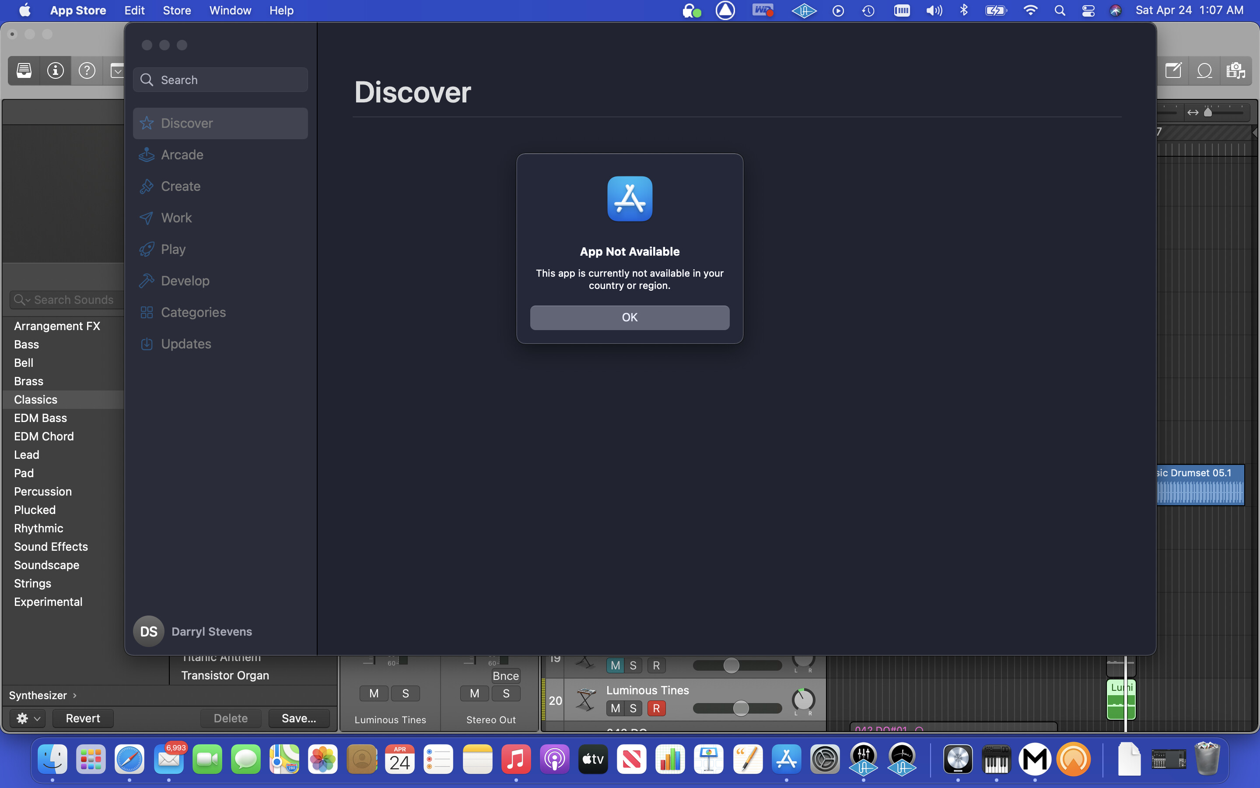Focus the Search Sounds field in Logic library
This screenshot has width=1260, height=788.
coord(66,300)
